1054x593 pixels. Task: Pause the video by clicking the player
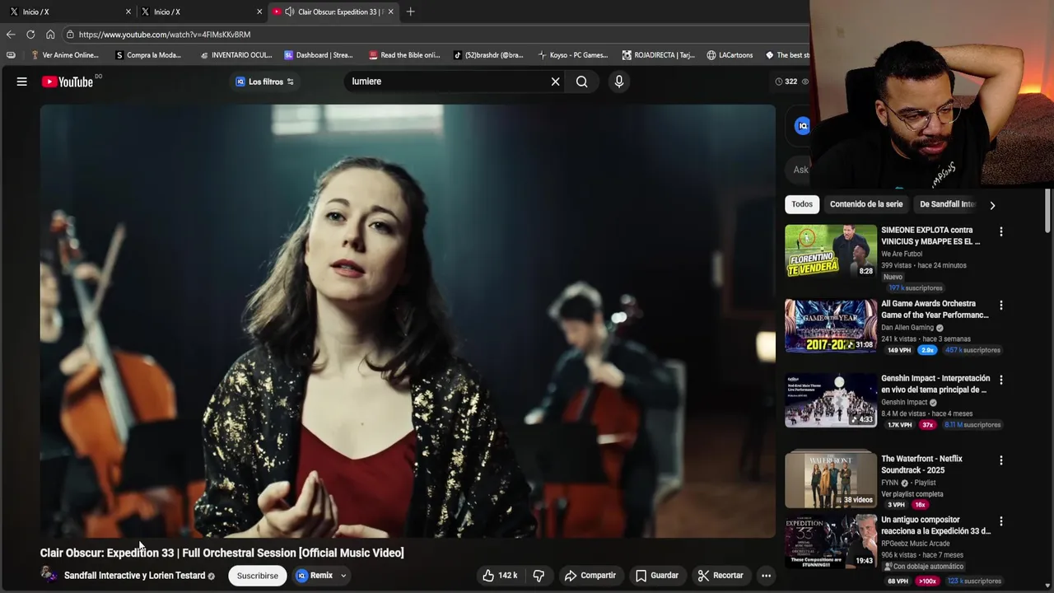(408, 321)
